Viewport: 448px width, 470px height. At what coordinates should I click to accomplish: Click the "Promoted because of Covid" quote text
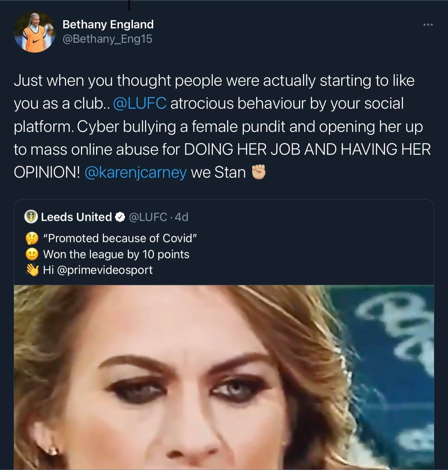(120, 238)
